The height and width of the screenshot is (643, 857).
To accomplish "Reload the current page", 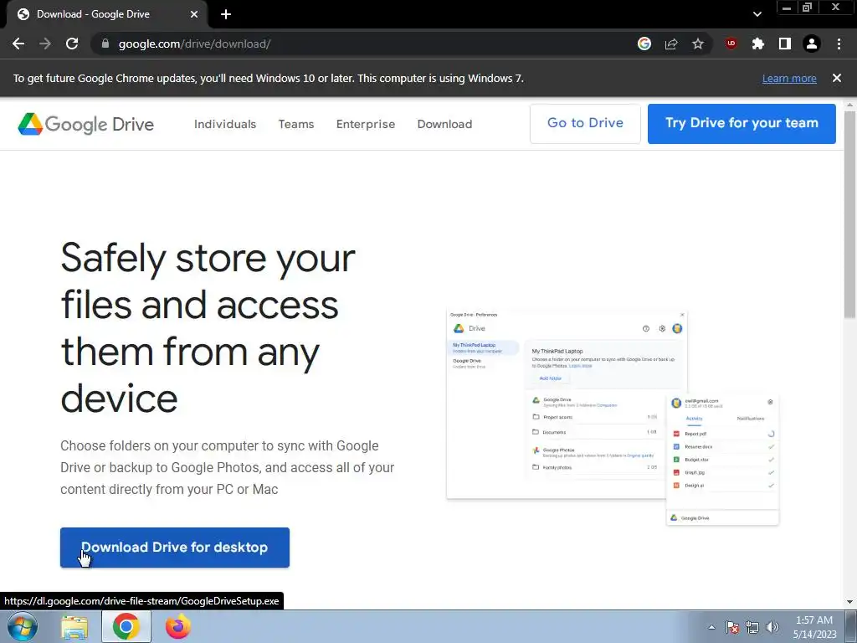I will (72, 44).
